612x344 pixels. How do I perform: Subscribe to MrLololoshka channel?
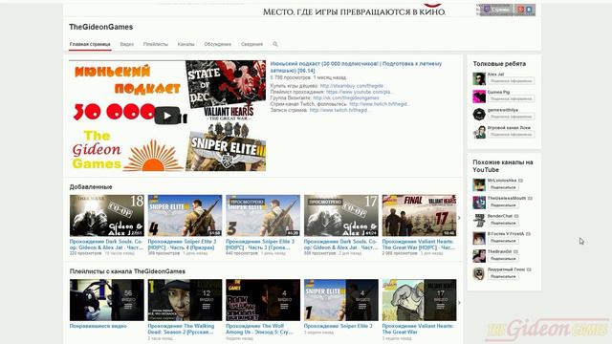pyautogui.click(x=503, y=187)
